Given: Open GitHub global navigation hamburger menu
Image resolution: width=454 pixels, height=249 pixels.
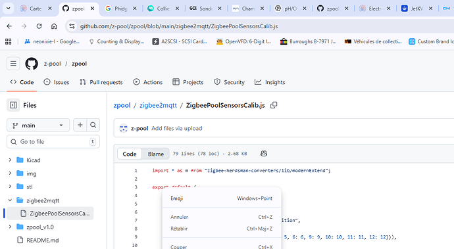Looking at the screenshot, I should [13, 64].
